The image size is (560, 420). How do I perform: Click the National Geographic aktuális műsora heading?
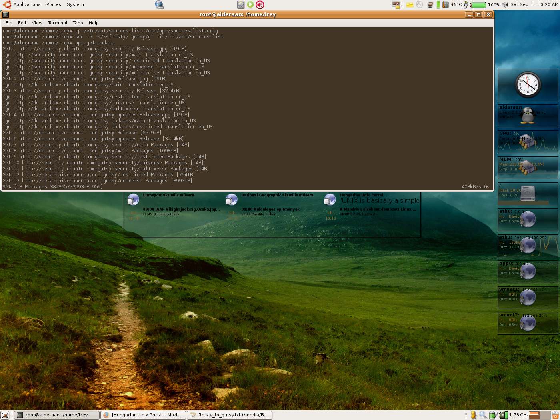point(277,195)
